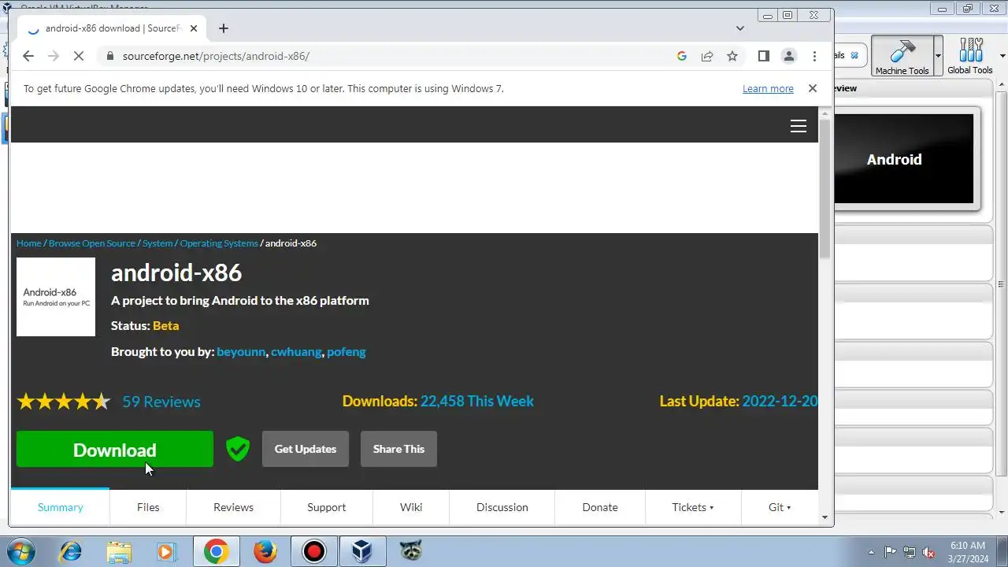Open System breadcrumb link

pyautogui.click(x=157, y=243)
